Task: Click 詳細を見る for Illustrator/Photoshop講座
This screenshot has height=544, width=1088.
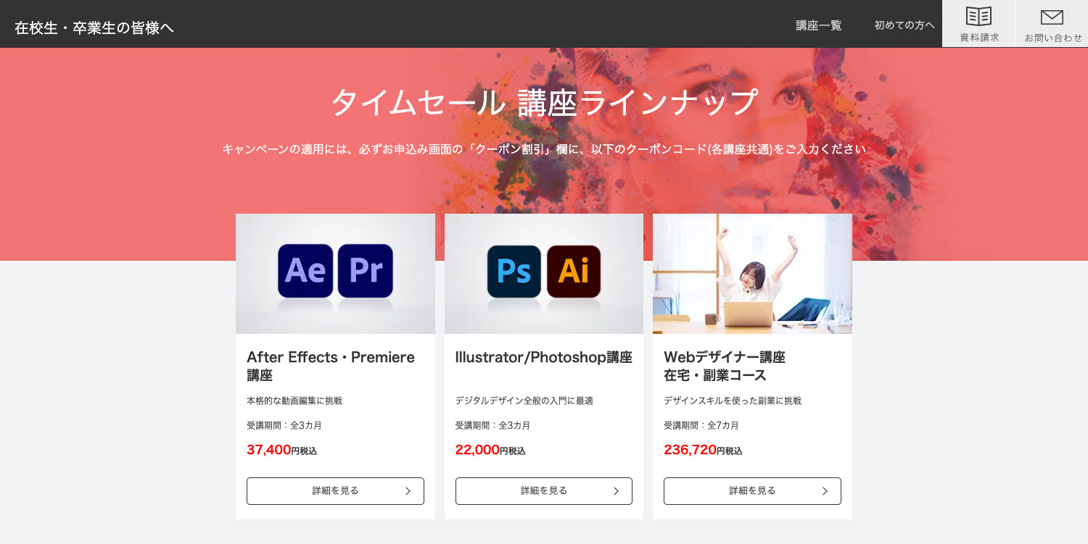Action: (544, 491)
